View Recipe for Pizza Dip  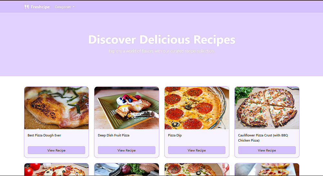[x=197, y=150]
